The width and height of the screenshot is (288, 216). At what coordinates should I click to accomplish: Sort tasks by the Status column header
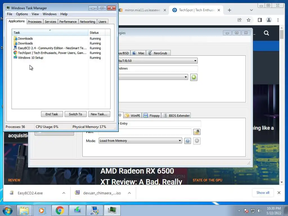pos(96,33)
